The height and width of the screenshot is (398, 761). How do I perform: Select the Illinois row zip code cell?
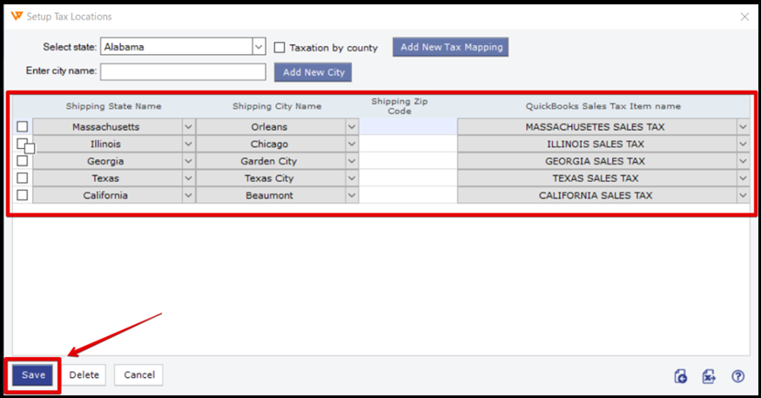click(x=408, y=144)
